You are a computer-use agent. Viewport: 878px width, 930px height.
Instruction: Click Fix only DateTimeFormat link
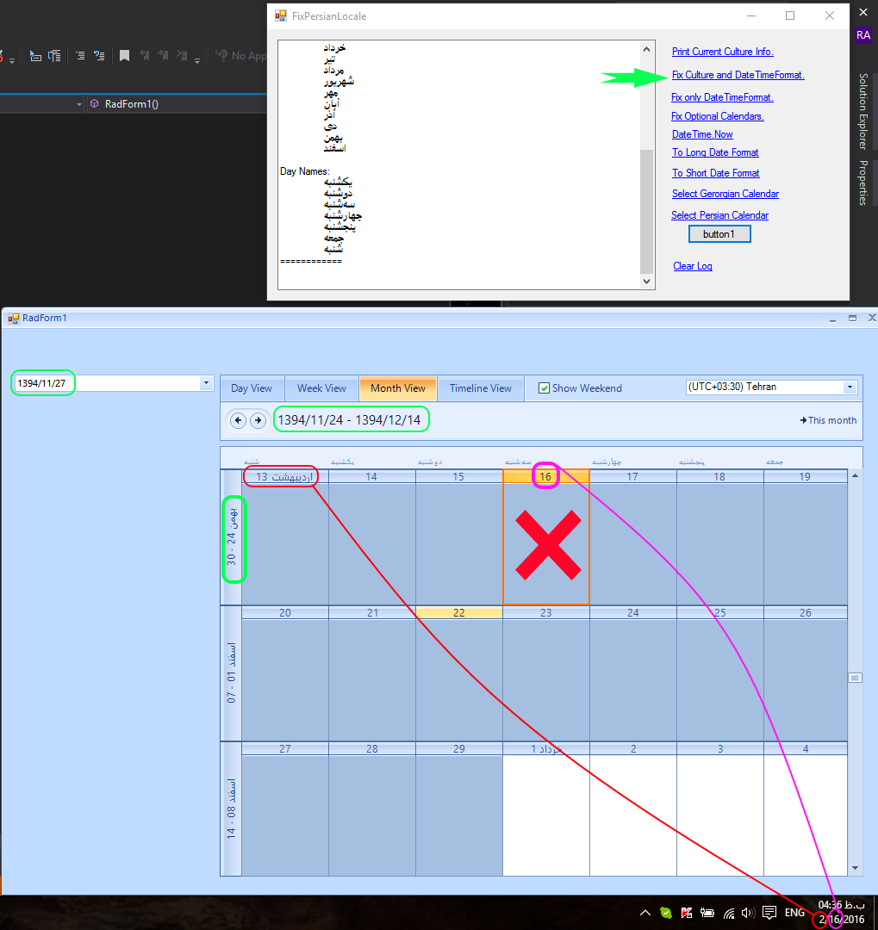(722, 97)
